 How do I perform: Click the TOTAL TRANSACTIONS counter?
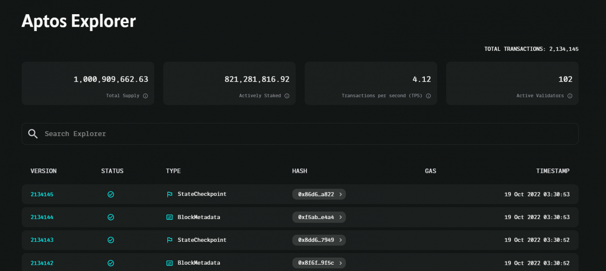pos(531,48)
